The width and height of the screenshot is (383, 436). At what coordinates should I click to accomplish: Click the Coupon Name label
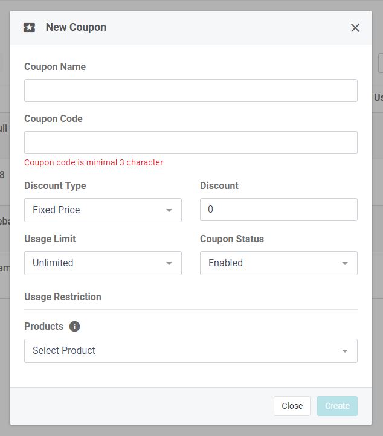point(55,66)
